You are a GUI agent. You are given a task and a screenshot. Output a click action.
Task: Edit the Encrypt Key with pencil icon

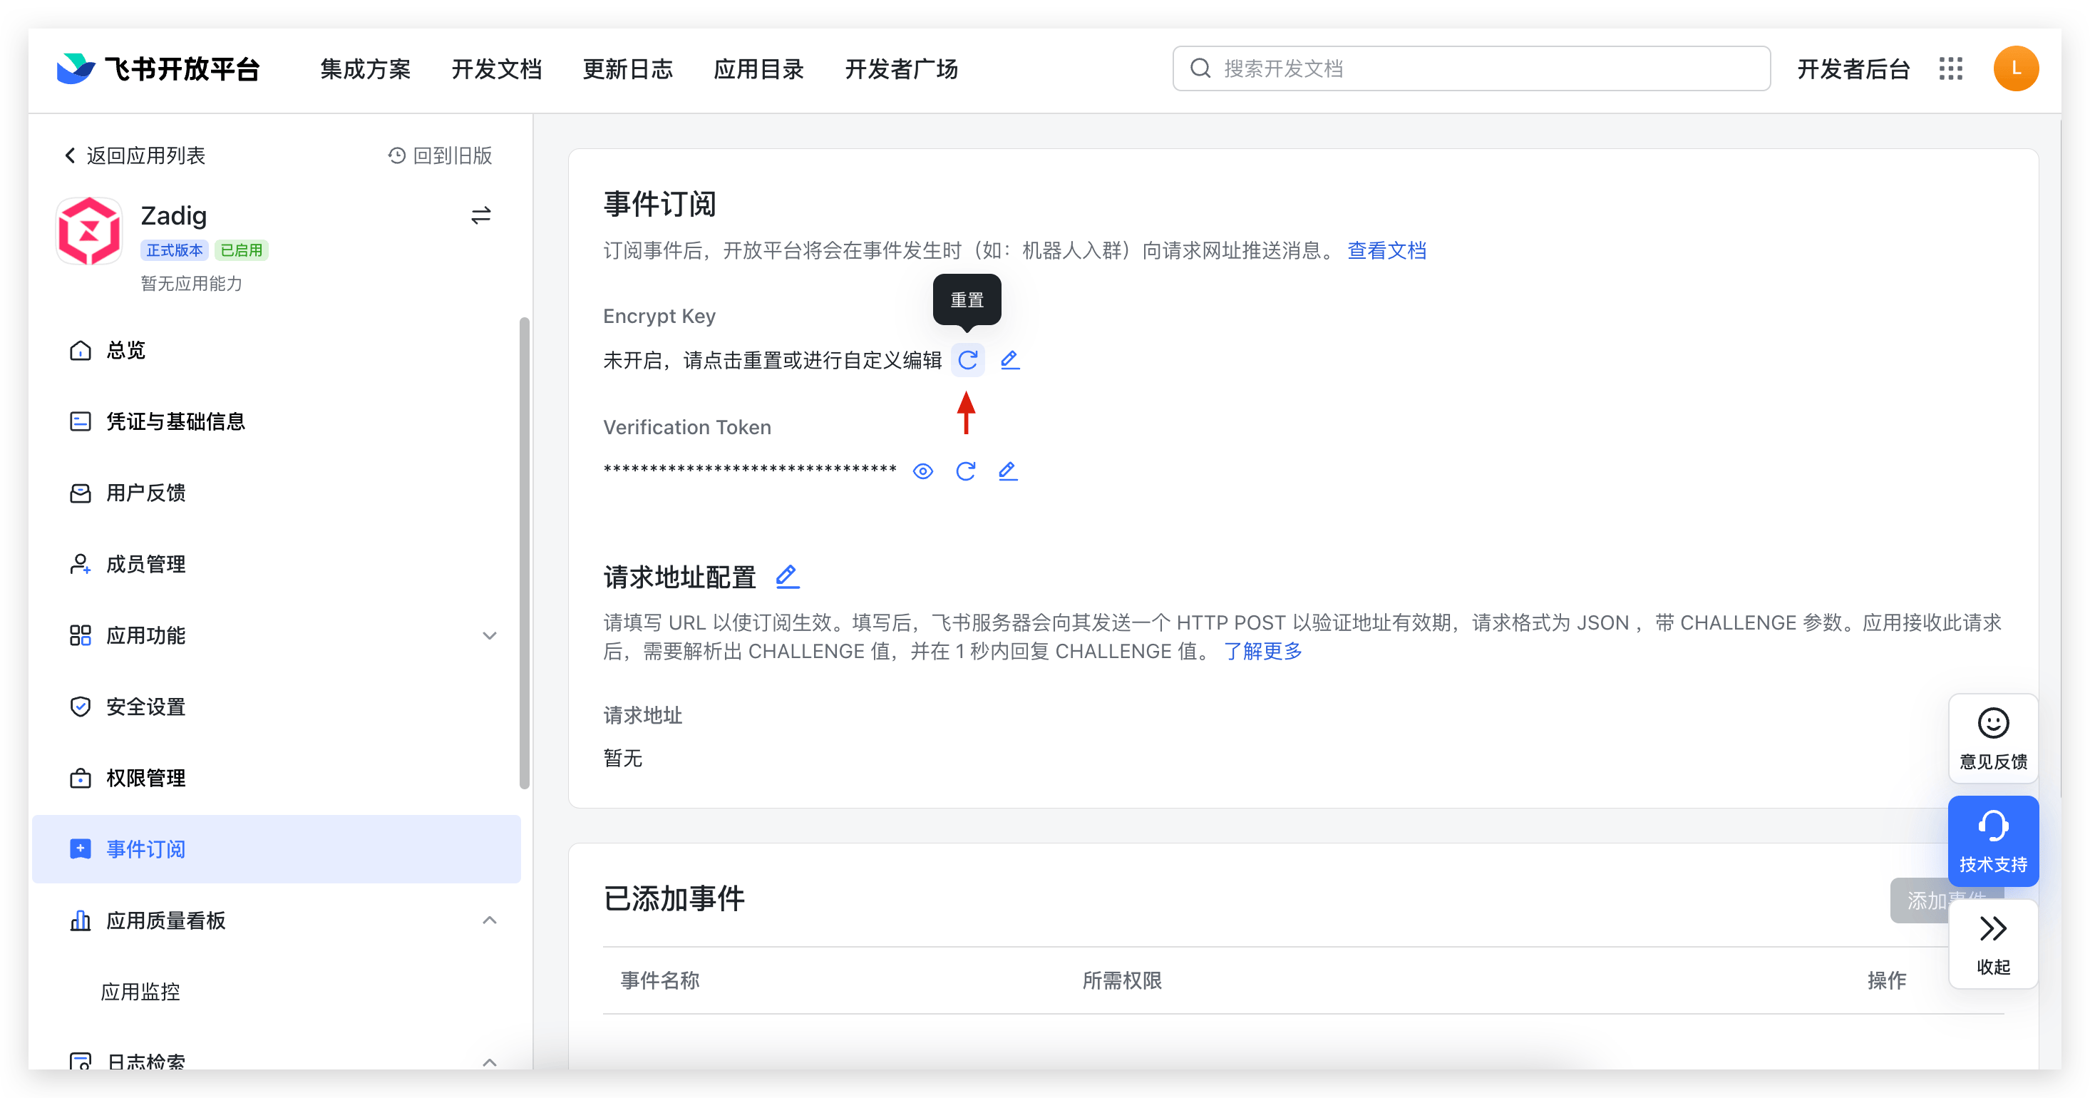pyautogui.click(x=1009, y=359)
